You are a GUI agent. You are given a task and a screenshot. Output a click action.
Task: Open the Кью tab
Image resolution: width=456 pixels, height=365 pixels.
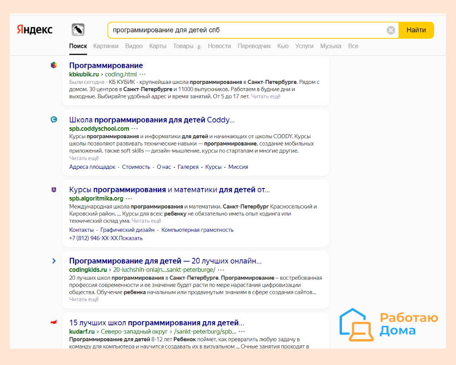(x=283, y=46)
